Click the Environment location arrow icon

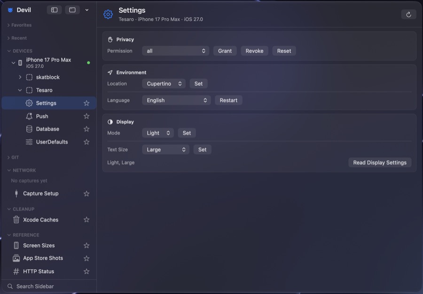[110, 72]
